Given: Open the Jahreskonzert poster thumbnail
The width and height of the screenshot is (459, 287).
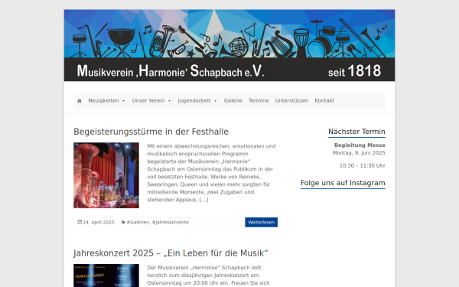Looking at the screenshot, I should pos(106,276).
